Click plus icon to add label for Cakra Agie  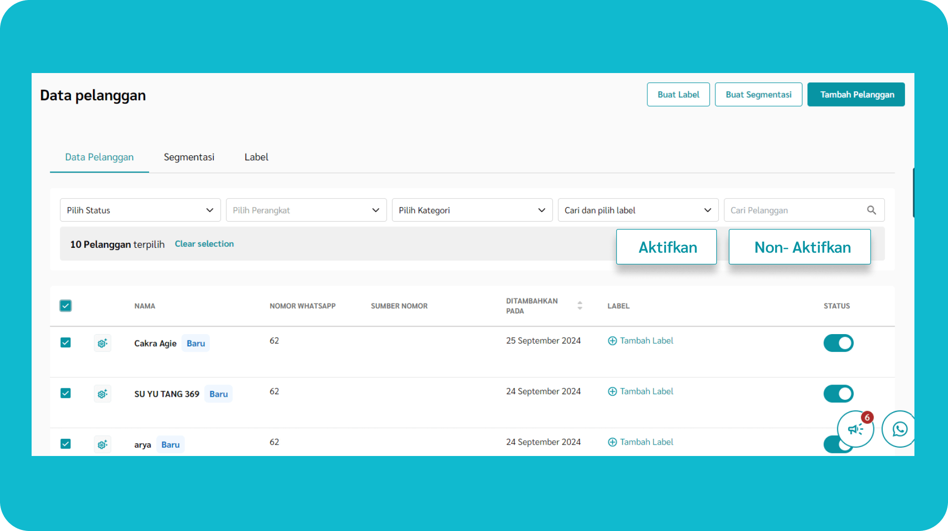tap(612, 341)
